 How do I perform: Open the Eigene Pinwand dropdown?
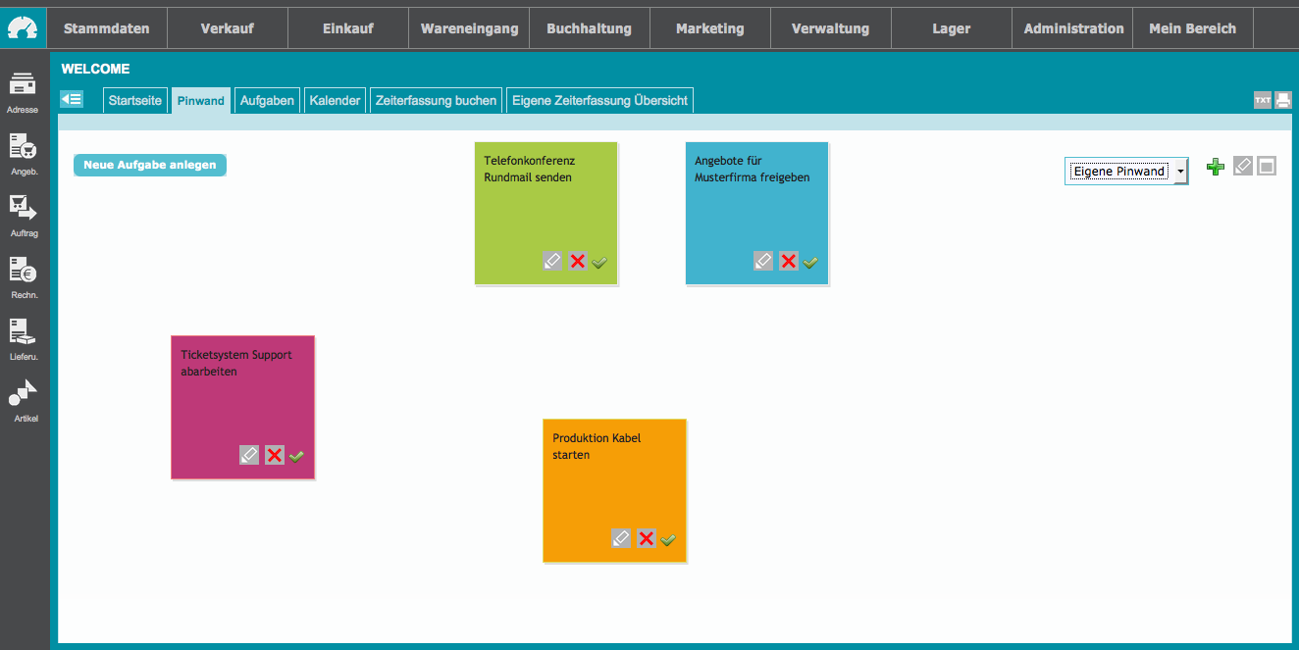pyautogui.click(x=1125, y=171)
